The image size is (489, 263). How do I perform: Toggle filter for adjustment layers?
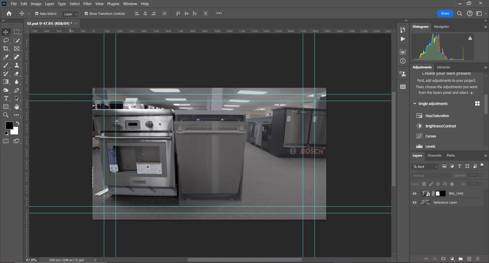click(452, 166)
